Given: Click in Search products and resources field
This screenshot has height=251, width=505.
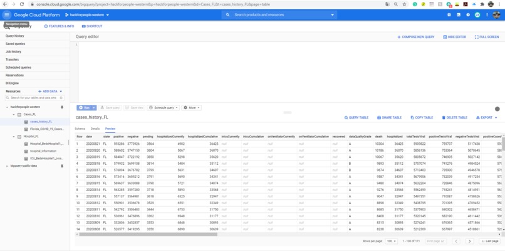Looking at the screenshot, I should click(x=279, y=15).
